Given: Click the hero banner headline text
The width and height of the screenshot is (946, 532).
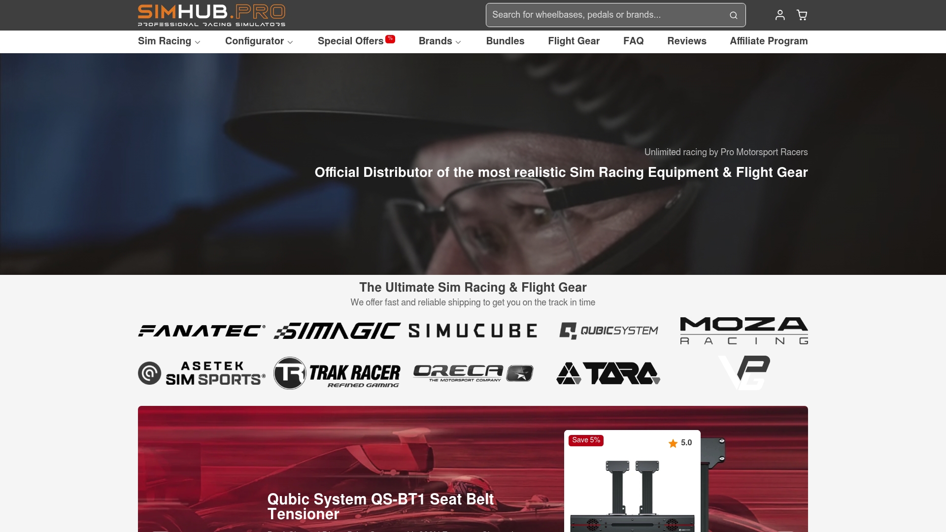Looking at the screenshot, I should (x=561, y=172).
